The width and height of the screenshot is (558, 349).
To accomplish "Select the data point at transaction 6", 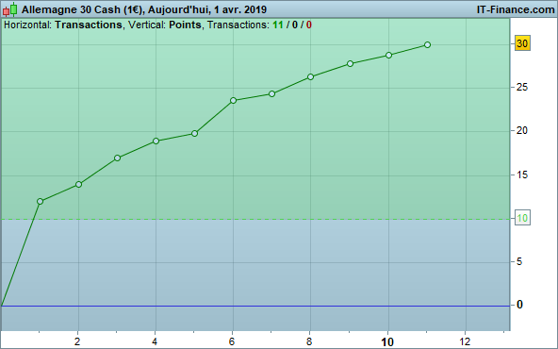I will coord(234,100).
